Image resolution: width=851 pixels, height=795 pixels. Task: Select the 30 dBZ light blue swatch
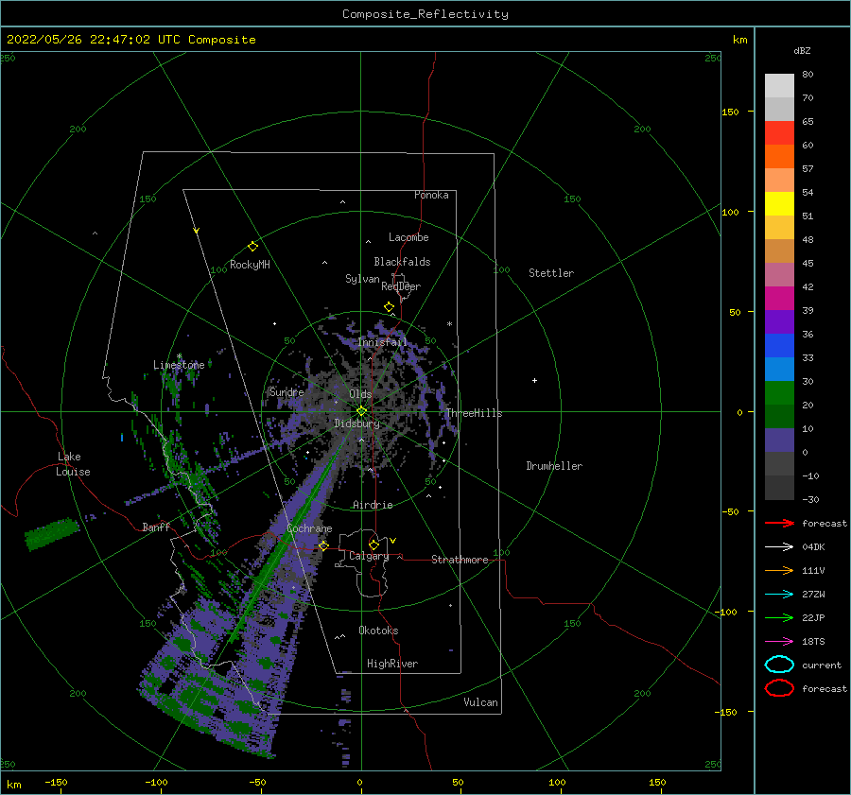(779, 369)
